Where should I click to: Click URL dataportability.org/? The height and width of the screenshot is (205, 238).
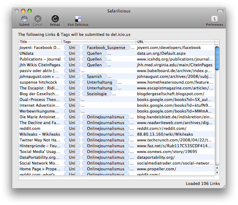click(x=156, y=157)
